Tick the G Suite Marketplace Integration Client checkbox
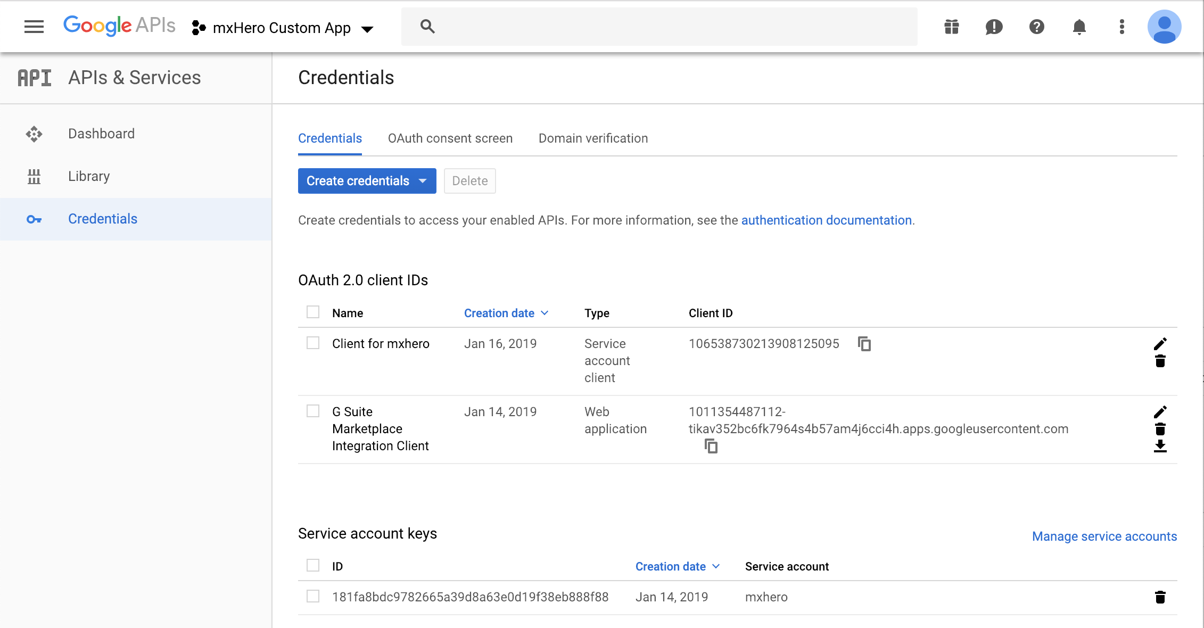Screen dimensions: 1204x628 (x=313, y=411)
